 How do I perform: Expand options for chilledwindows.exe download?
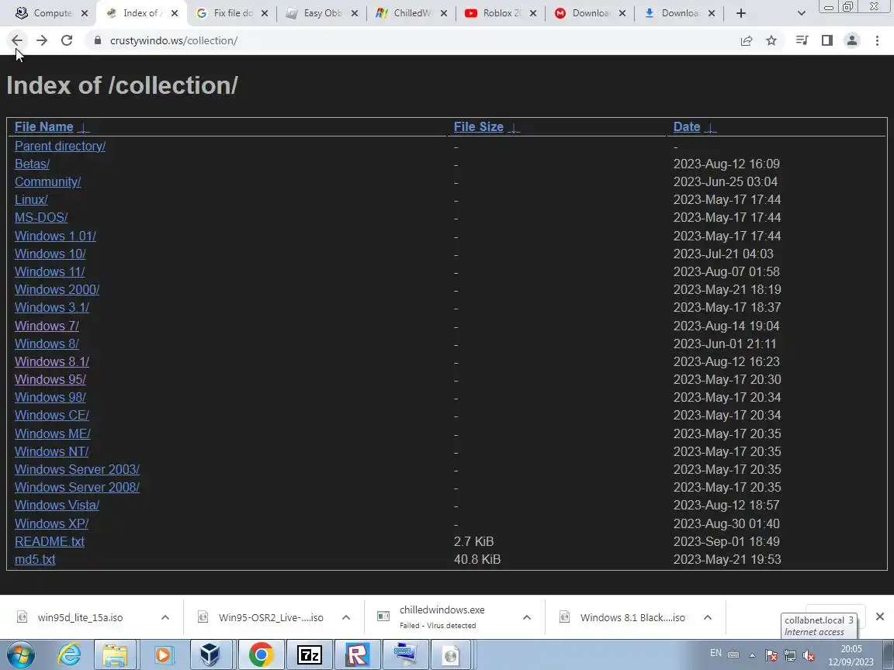(x=526, y=617)
